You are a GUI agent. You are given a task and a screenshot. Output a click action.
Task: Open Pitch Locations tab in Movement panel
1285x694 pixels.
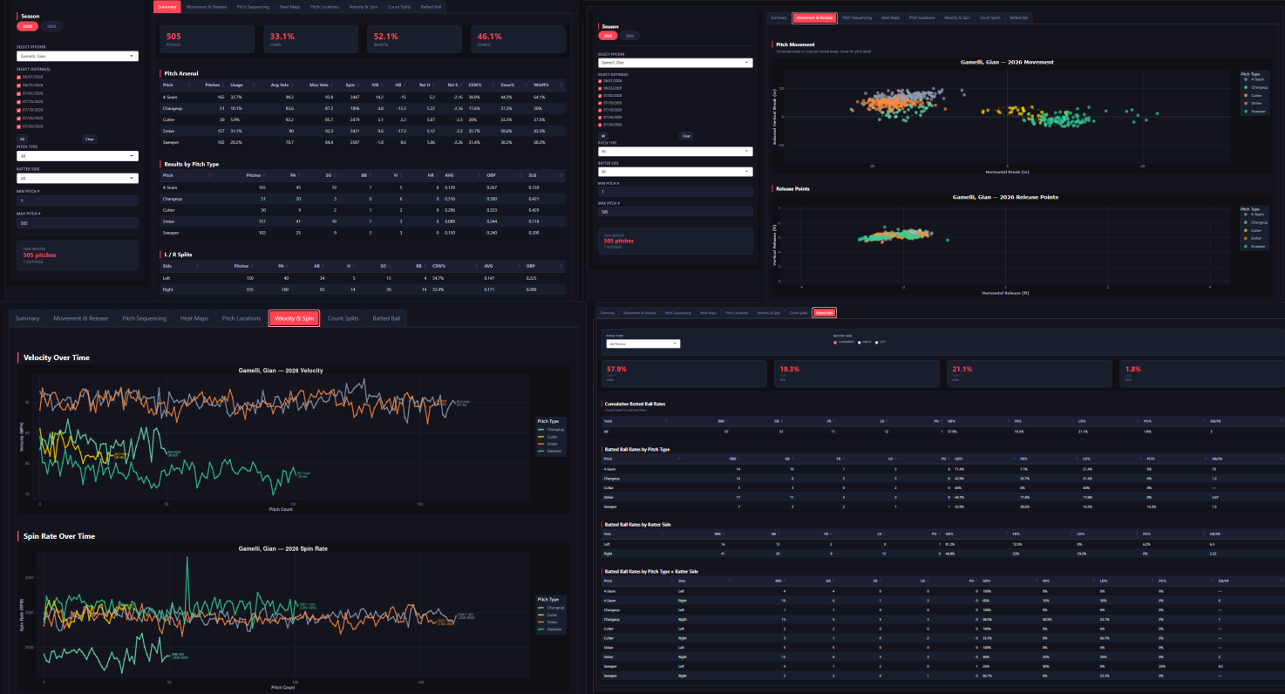pos(921,17)
